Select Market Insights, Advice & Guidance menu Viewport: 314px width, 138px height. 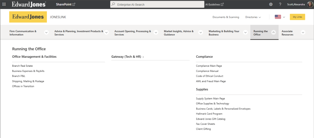pyautogui.click(x=179, y=33)
